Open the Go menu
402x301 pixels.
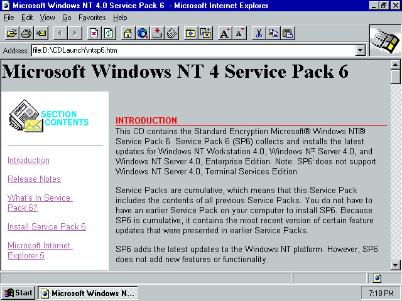pos(67,18)
